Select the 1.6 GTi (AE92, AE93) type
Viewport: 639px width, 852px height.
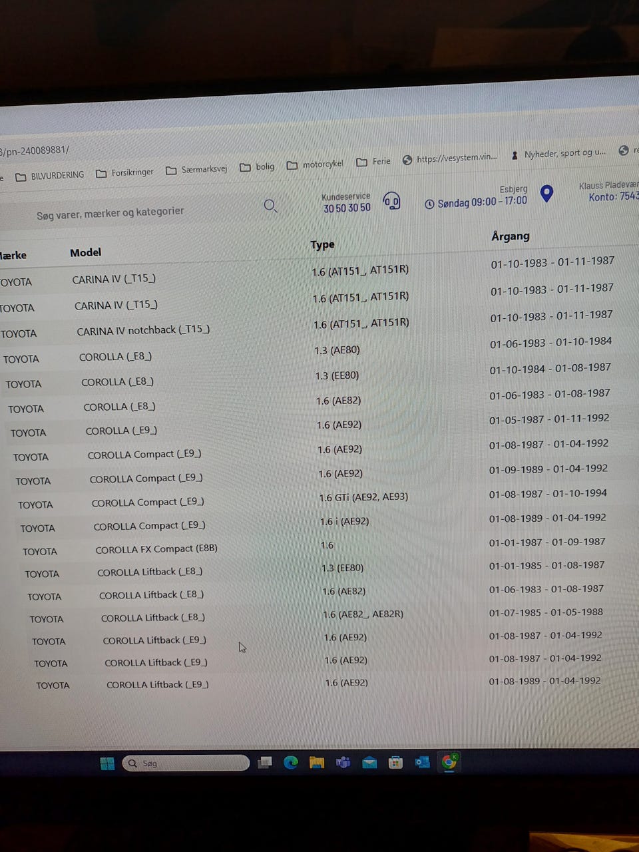363,497
